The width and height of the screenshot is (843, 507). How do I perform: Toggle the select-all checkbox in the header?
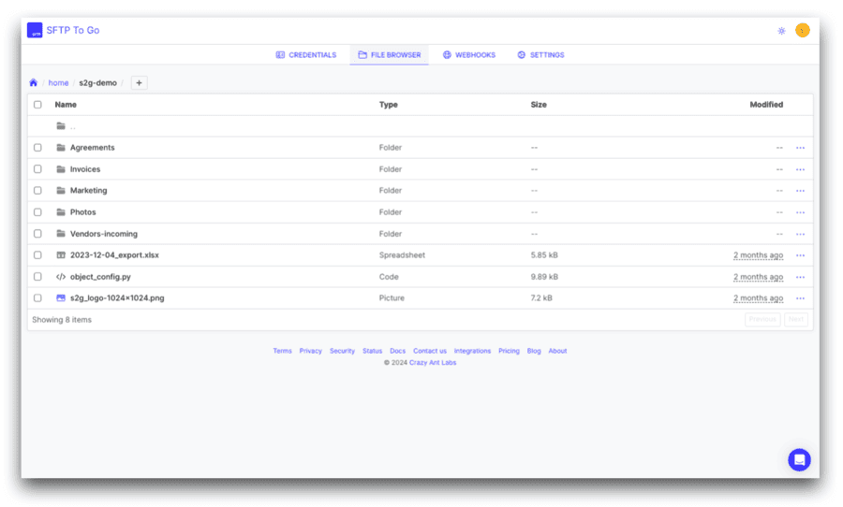(37, 105)
